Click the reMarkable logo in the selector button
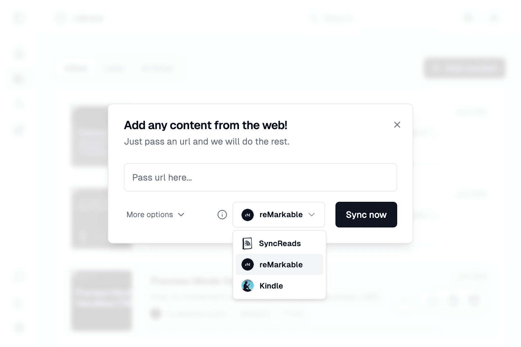Viewport: 521px width, 347px height. pos(248,215)
